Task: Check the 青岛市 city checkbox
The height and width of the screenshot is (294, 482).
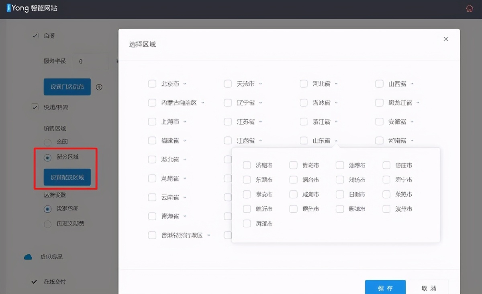Action: pos(293,165)
